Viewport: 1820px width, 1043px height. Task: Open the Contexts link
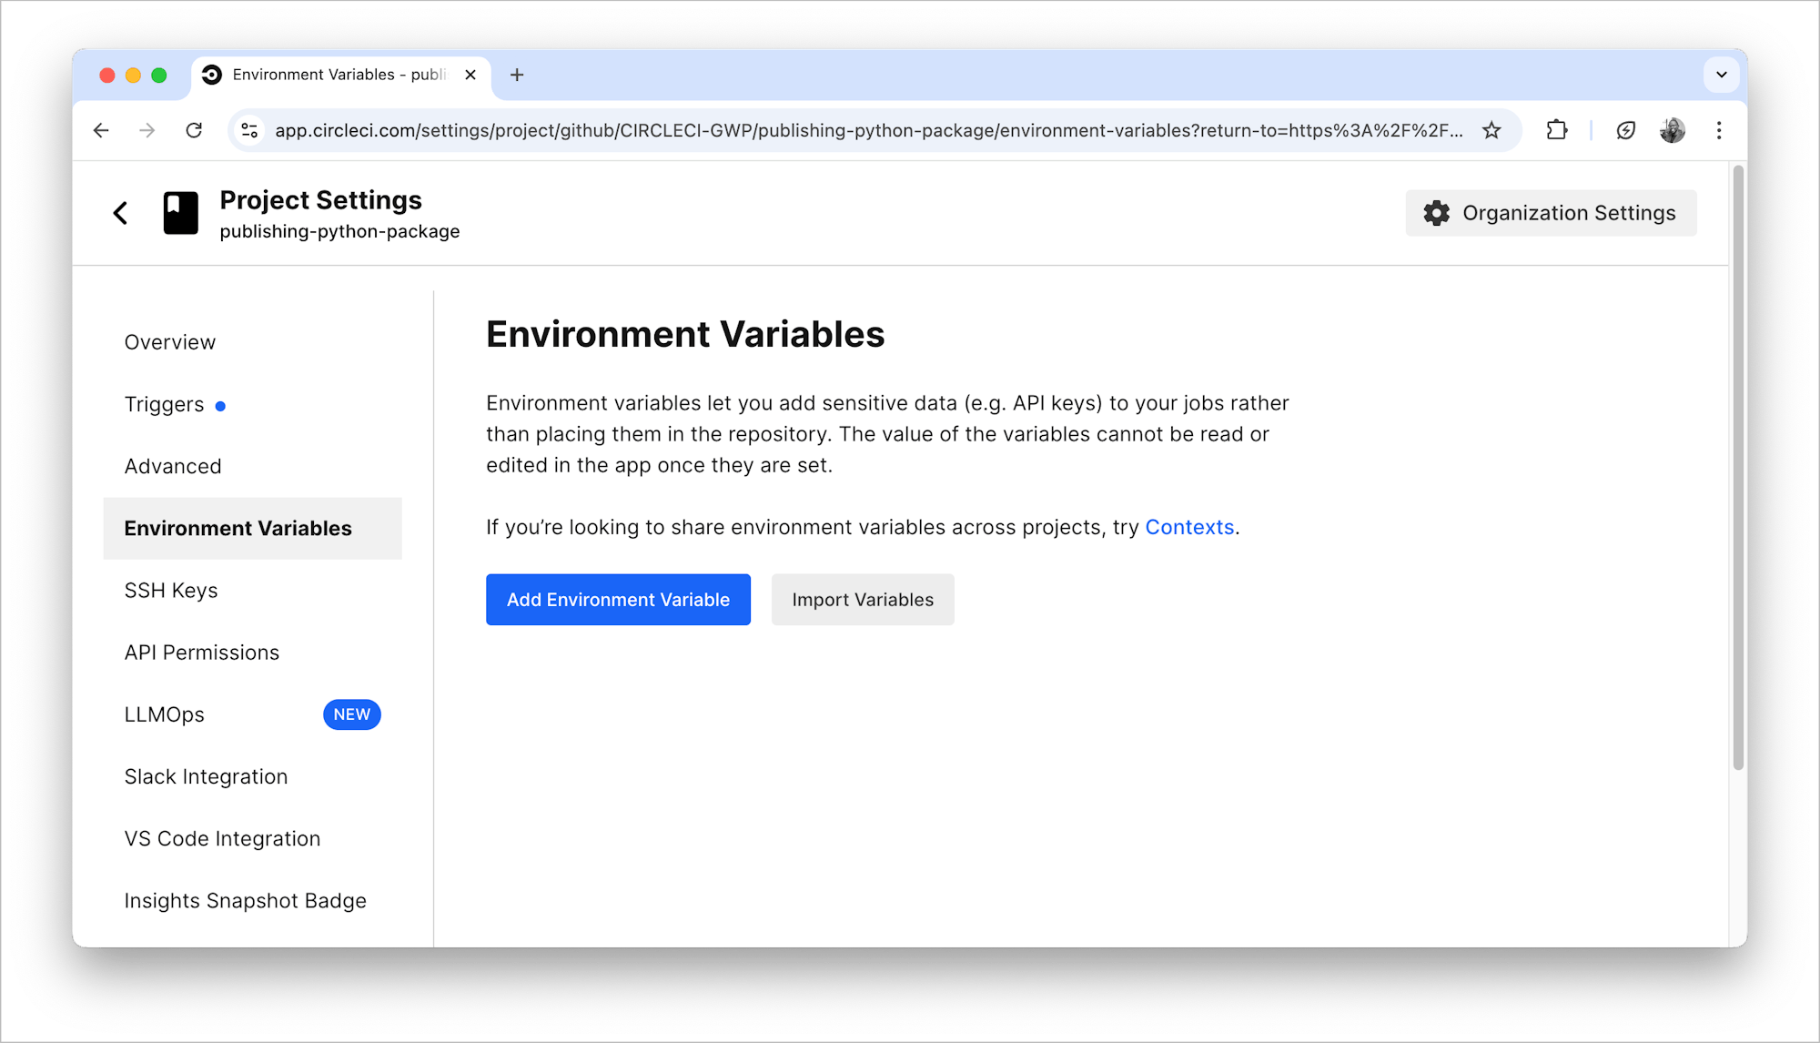(1188, 527)
